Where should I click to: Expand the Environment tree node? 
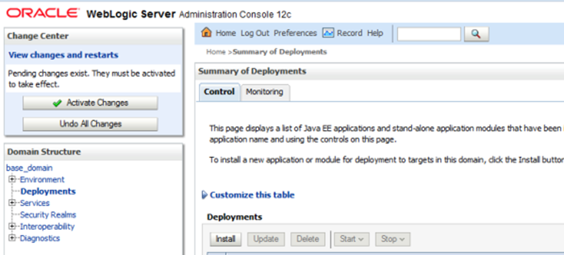point(13,179)
